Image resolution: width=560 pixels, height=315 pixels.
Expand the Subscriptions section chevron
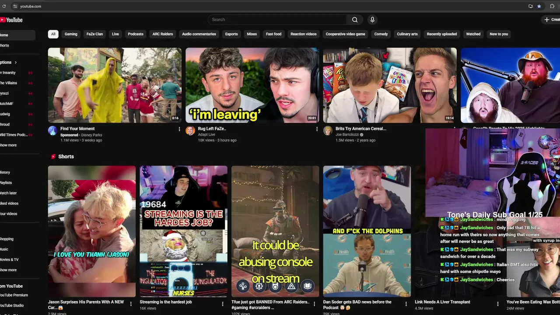coord(16,63)
